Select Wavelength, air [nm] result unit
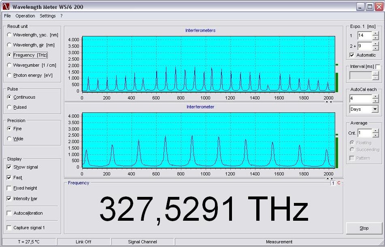The image size is (385, 247). [x=31, y=45]
